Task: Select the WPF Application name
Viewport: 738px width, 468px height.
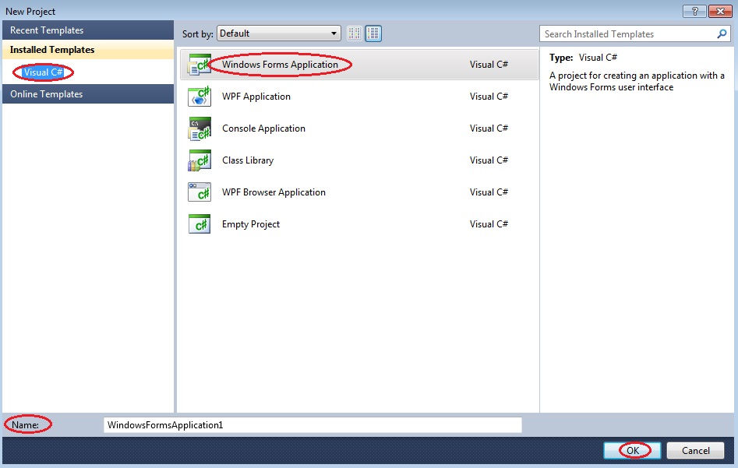Action: 256,97
